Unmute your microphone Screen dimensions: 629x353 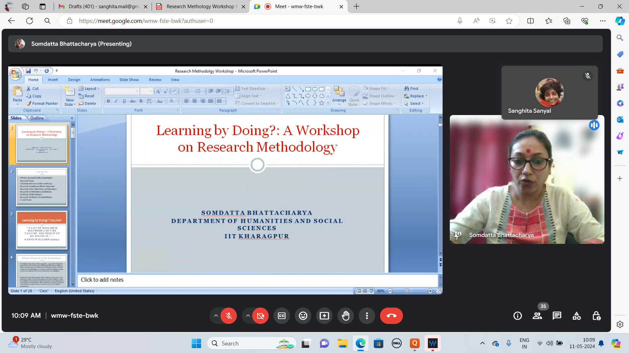(229, 316)
